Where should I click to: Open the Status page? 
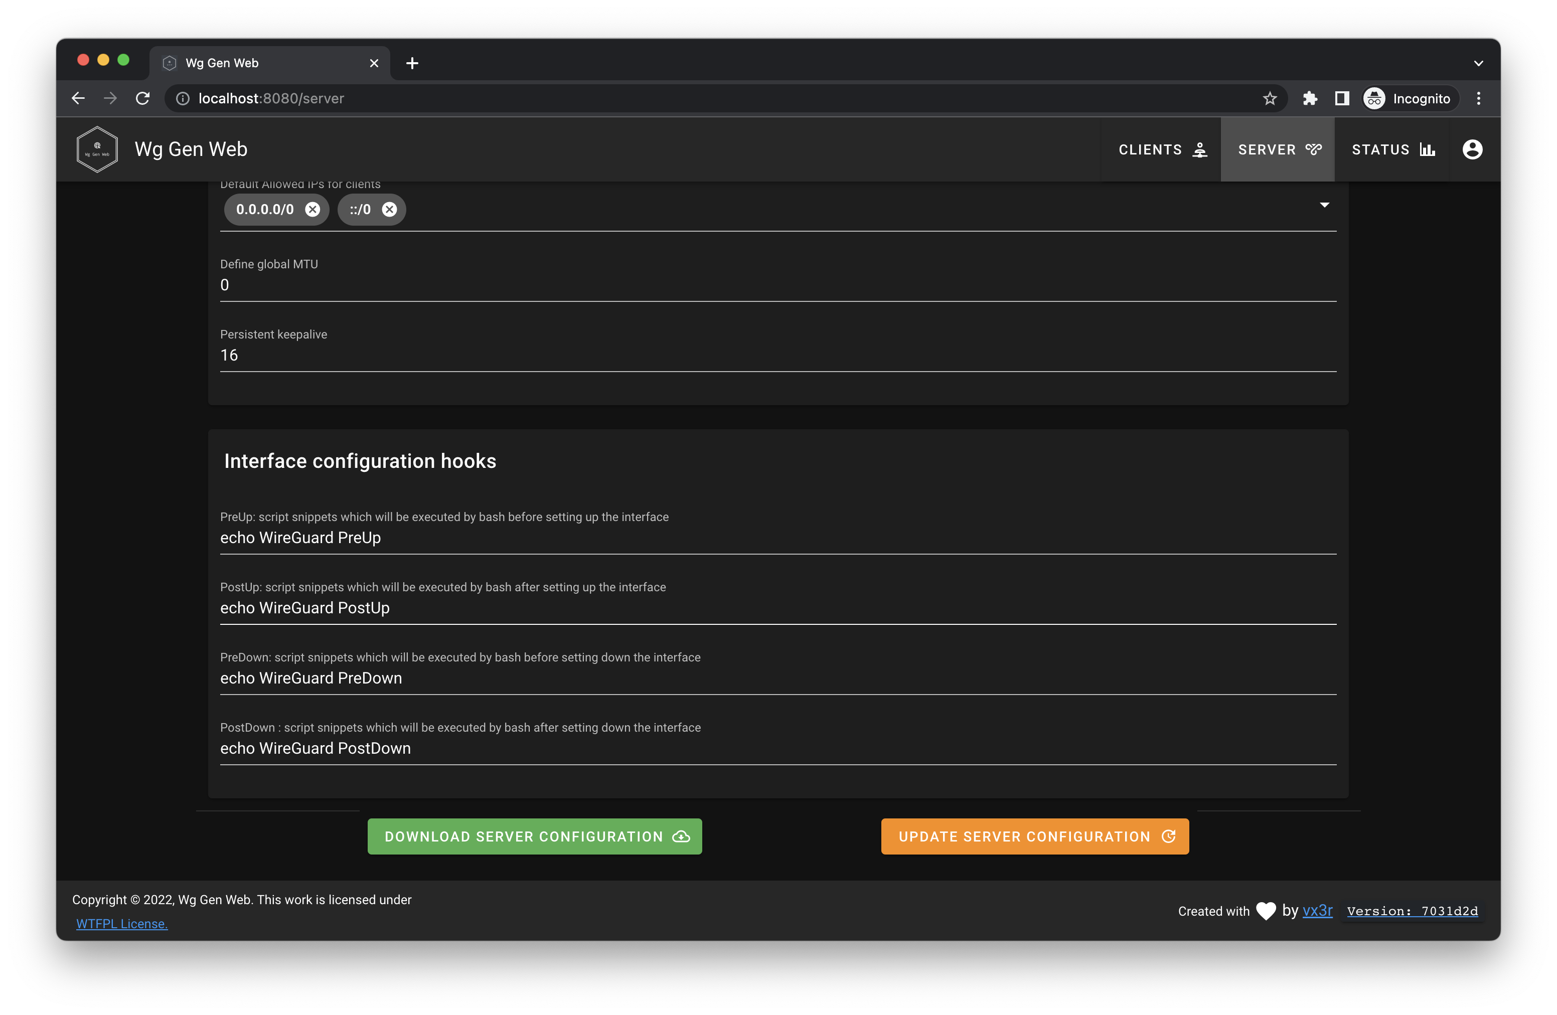(x=1393, y=150)
